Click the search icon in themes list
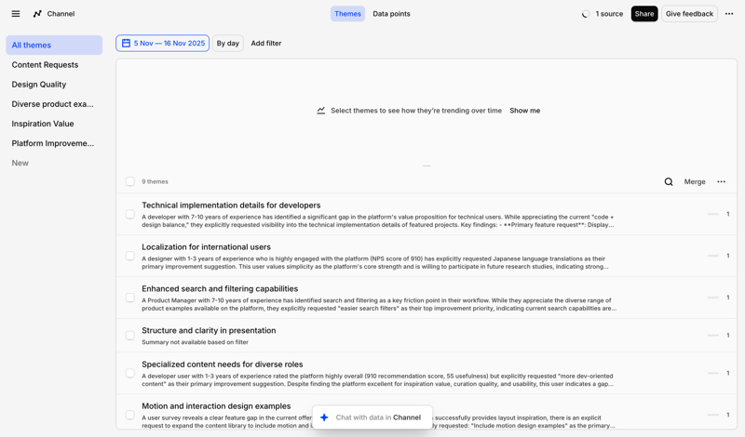This screenshot has height=437, width=745. (669, 182)
